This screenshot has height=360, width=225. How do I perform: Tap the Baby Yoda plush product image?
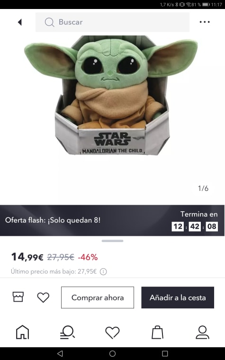(111, 95)
